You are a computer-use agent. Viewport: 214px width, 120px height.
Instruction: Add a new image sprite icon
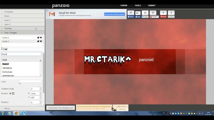(x=6, y=49)
